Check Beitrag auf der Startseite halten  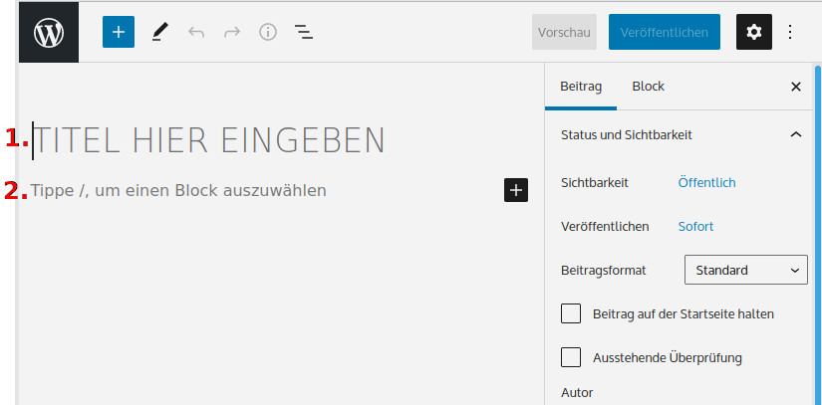click(x=571, y=314)
